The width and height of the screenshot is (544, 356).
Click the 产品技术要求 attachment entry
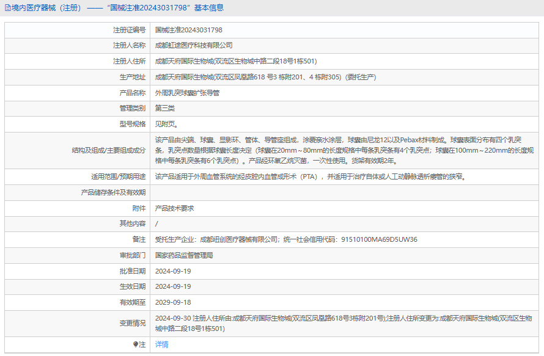pyautogui.click(x=174, y=208)
